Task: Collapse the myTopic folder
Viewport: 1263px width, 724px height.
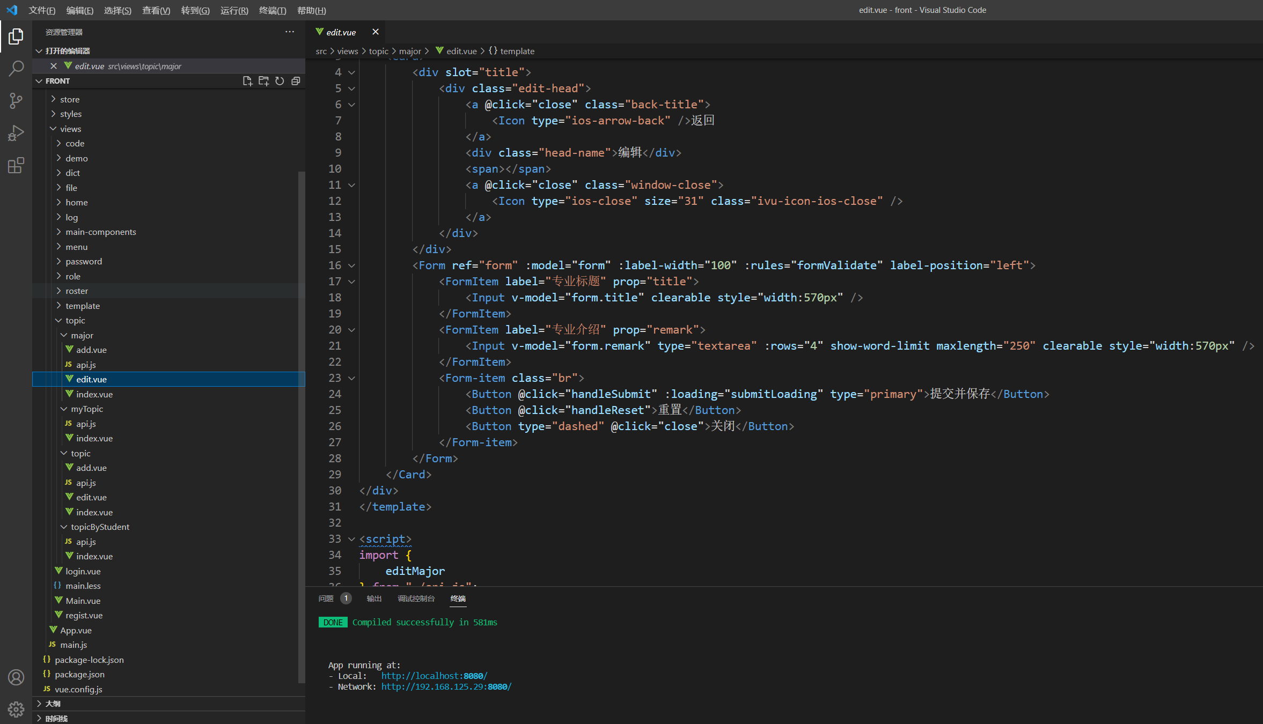Action: (86, 409)
